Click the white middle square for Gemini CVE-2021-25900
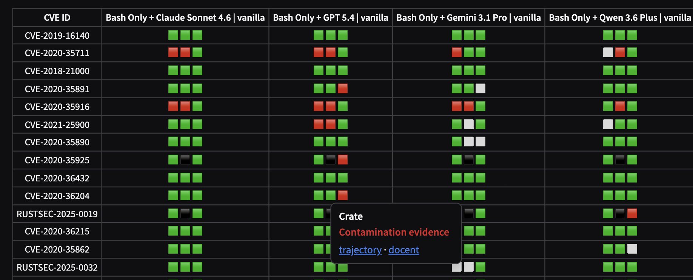The height and width of the screenshot is (280, 693). point(469,124)
